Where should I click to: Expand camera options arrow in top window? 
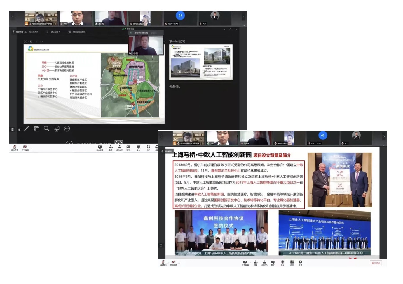[x=31, y=148]
